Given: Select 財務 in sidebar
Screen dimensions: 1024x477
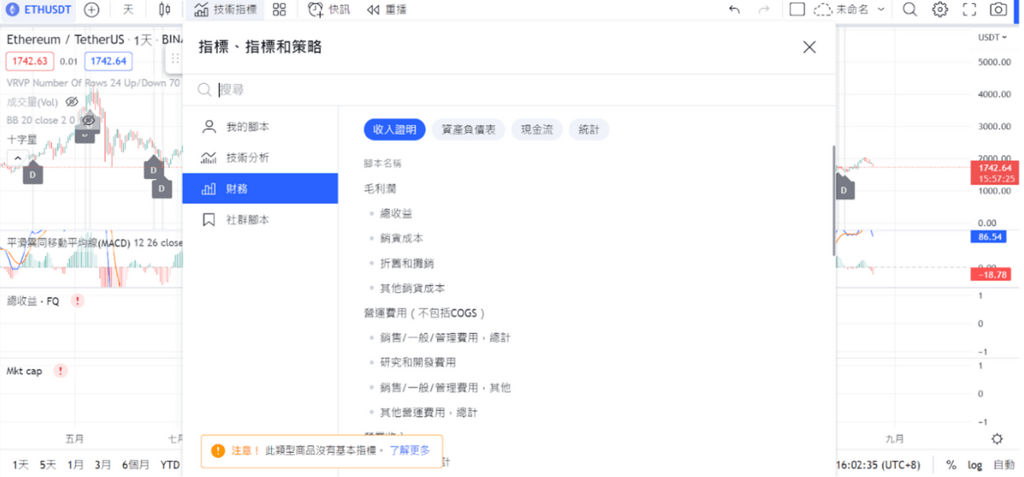Looking at the screenshot, I should [x=260, y=189].
